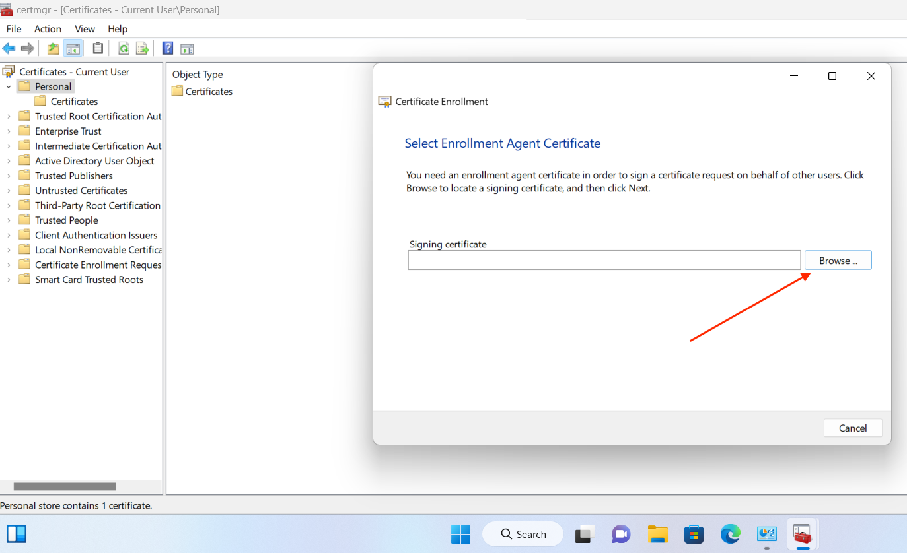Click the Export List toolbar icon
This screenshot has width=907, height=553.
pyautogui.click(x=142, y=48)
